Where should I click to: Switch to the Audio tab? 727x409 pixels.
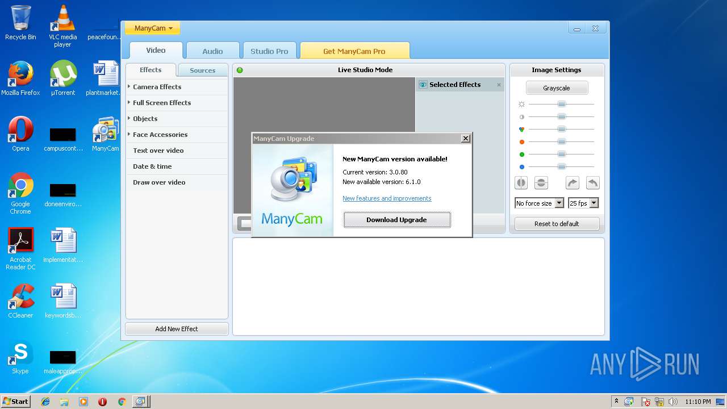[212, 51]
